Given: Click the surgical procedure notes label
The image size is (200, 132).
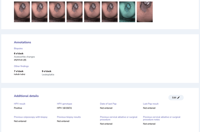Looking at the screenshot, I should pyautogui.click(x=162, y=118).
